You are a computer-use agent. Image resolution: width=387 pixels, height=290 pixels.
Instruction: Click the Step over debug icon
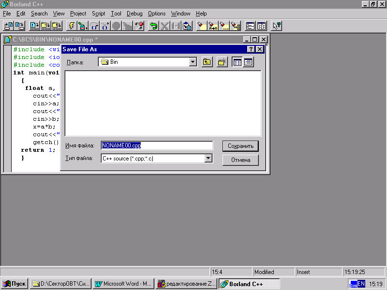[94, 26]
